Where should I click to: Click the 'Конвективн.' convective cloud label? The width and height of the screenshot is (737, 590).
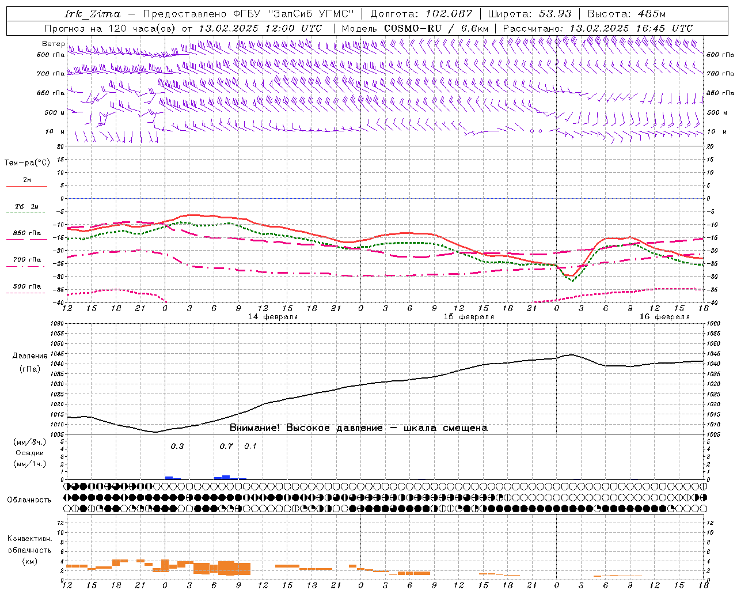[x=30, y=539]
